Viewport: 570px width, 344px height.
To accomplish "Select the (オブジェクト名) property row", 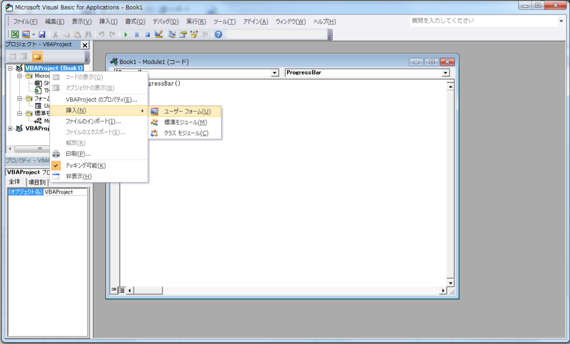I will point(48,192).
